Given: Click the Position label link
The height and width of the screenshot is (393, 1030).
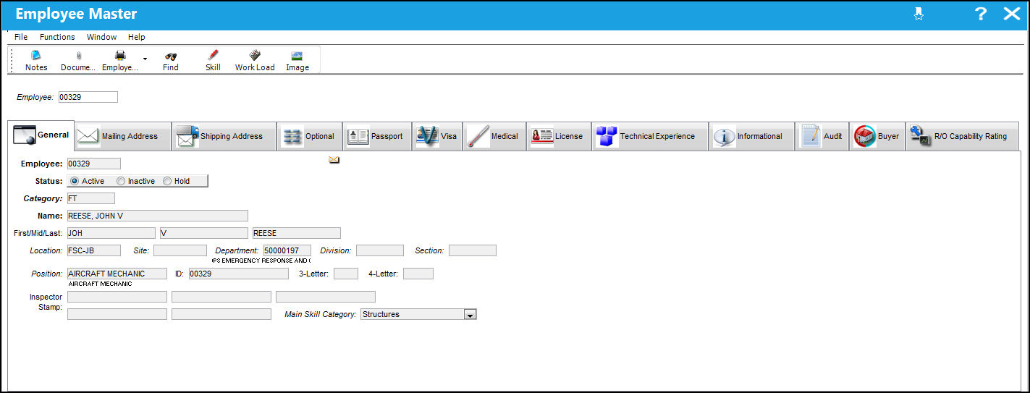Looking at the screenshot, I should tap(47, 274).
